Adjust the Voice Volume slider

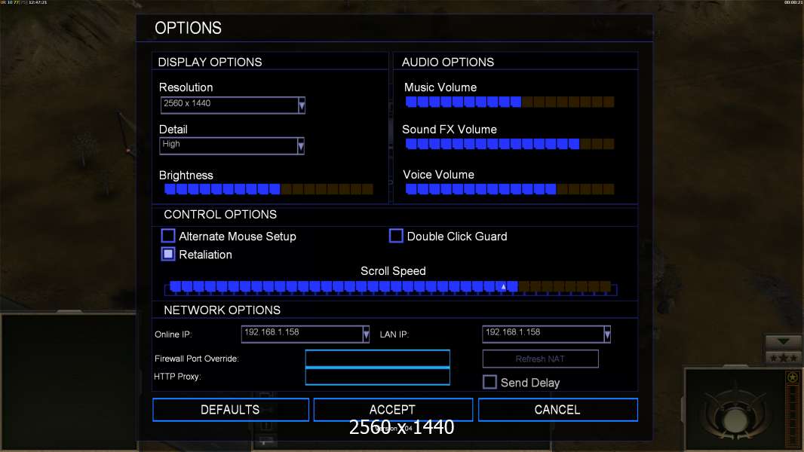point(510,189)
